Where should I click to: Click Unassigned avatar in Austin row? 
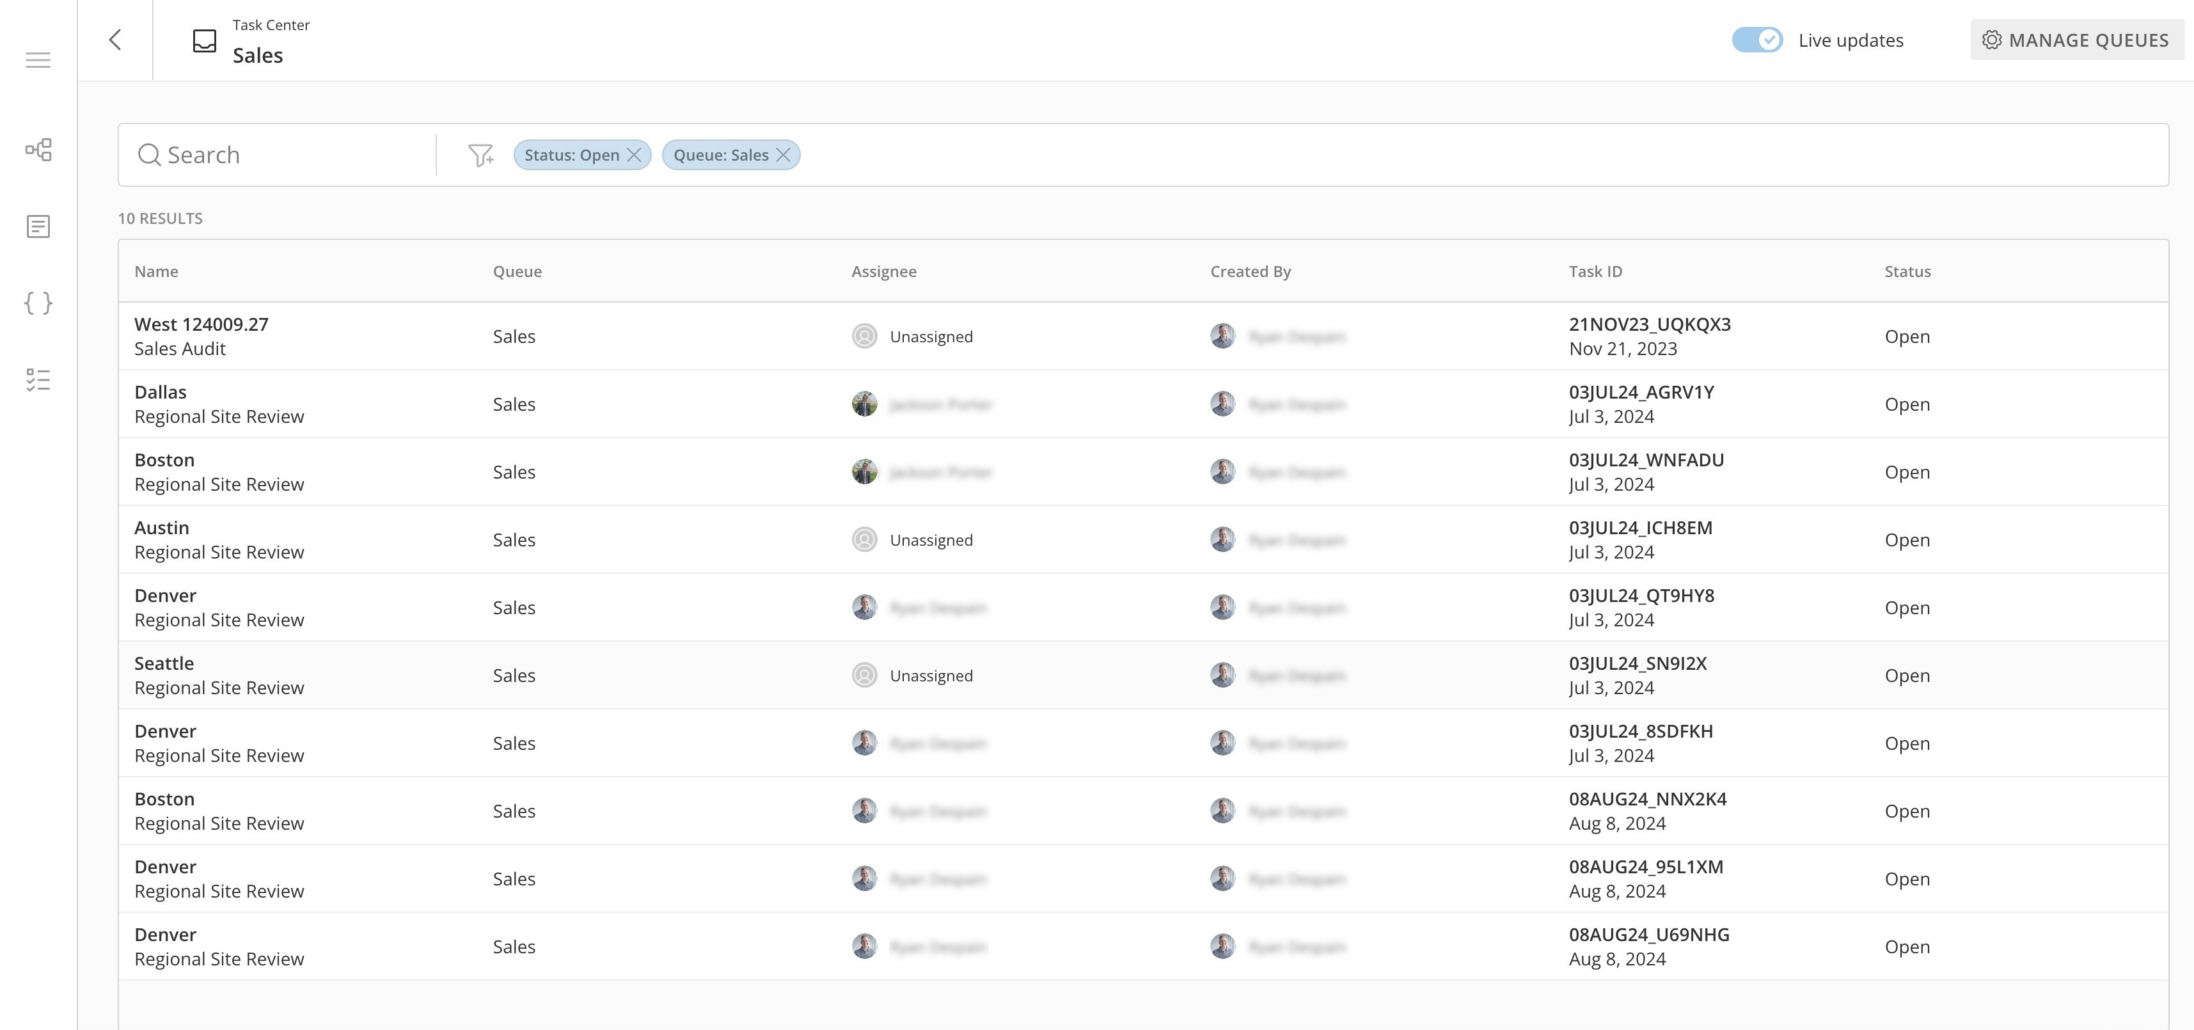click(864, 539)
